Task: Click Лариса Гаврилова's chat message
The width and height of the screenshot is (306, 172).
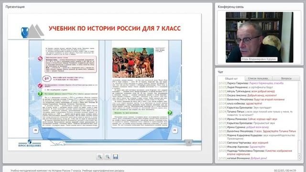Action: pyautogui.click(x=251, y=83)
